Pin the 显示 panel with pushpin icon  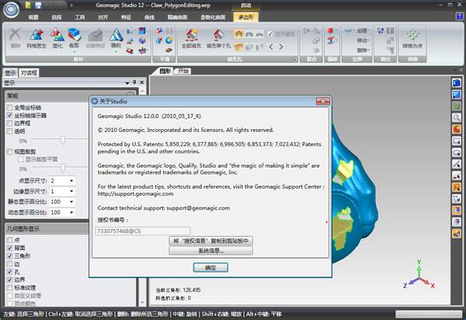coord(134,82)
